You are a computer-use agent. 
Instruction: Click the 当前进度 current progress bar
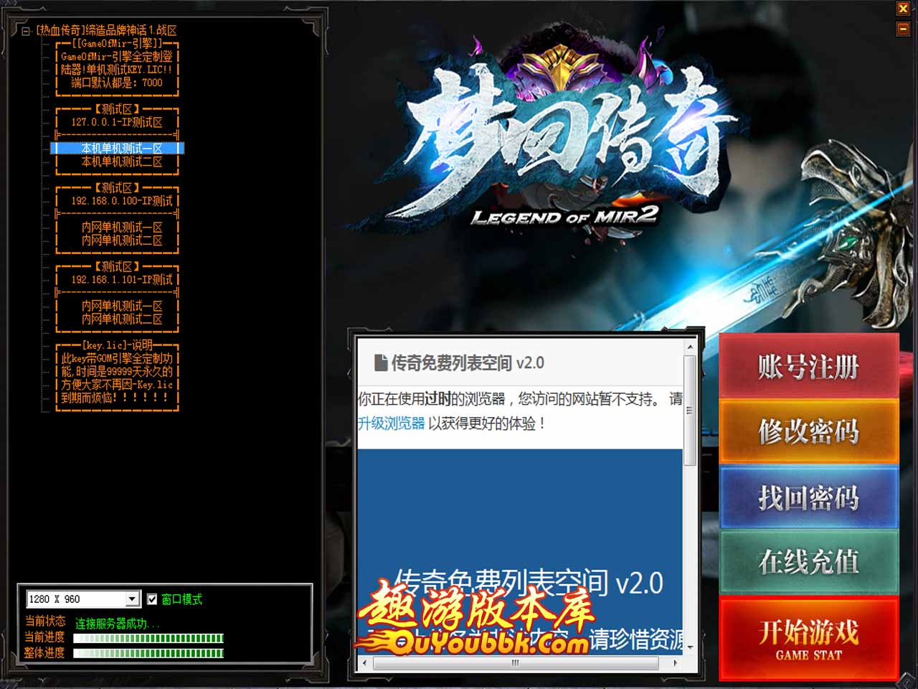coord(148,638)
